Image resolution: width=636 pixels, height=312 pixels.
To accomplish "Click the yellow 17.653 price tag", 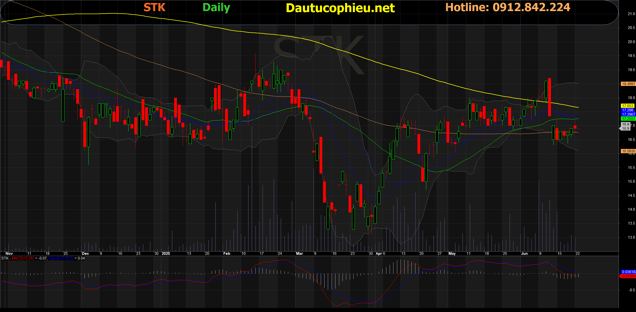I will (x=627, y=106).
